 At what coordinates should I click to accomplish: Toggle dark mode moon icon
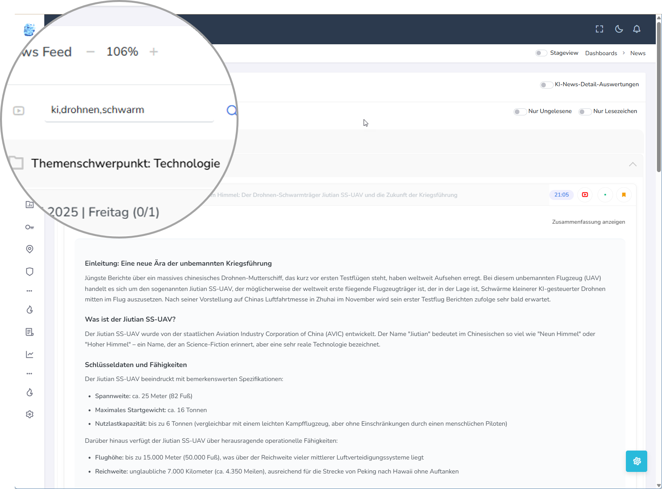pos(619,29)
